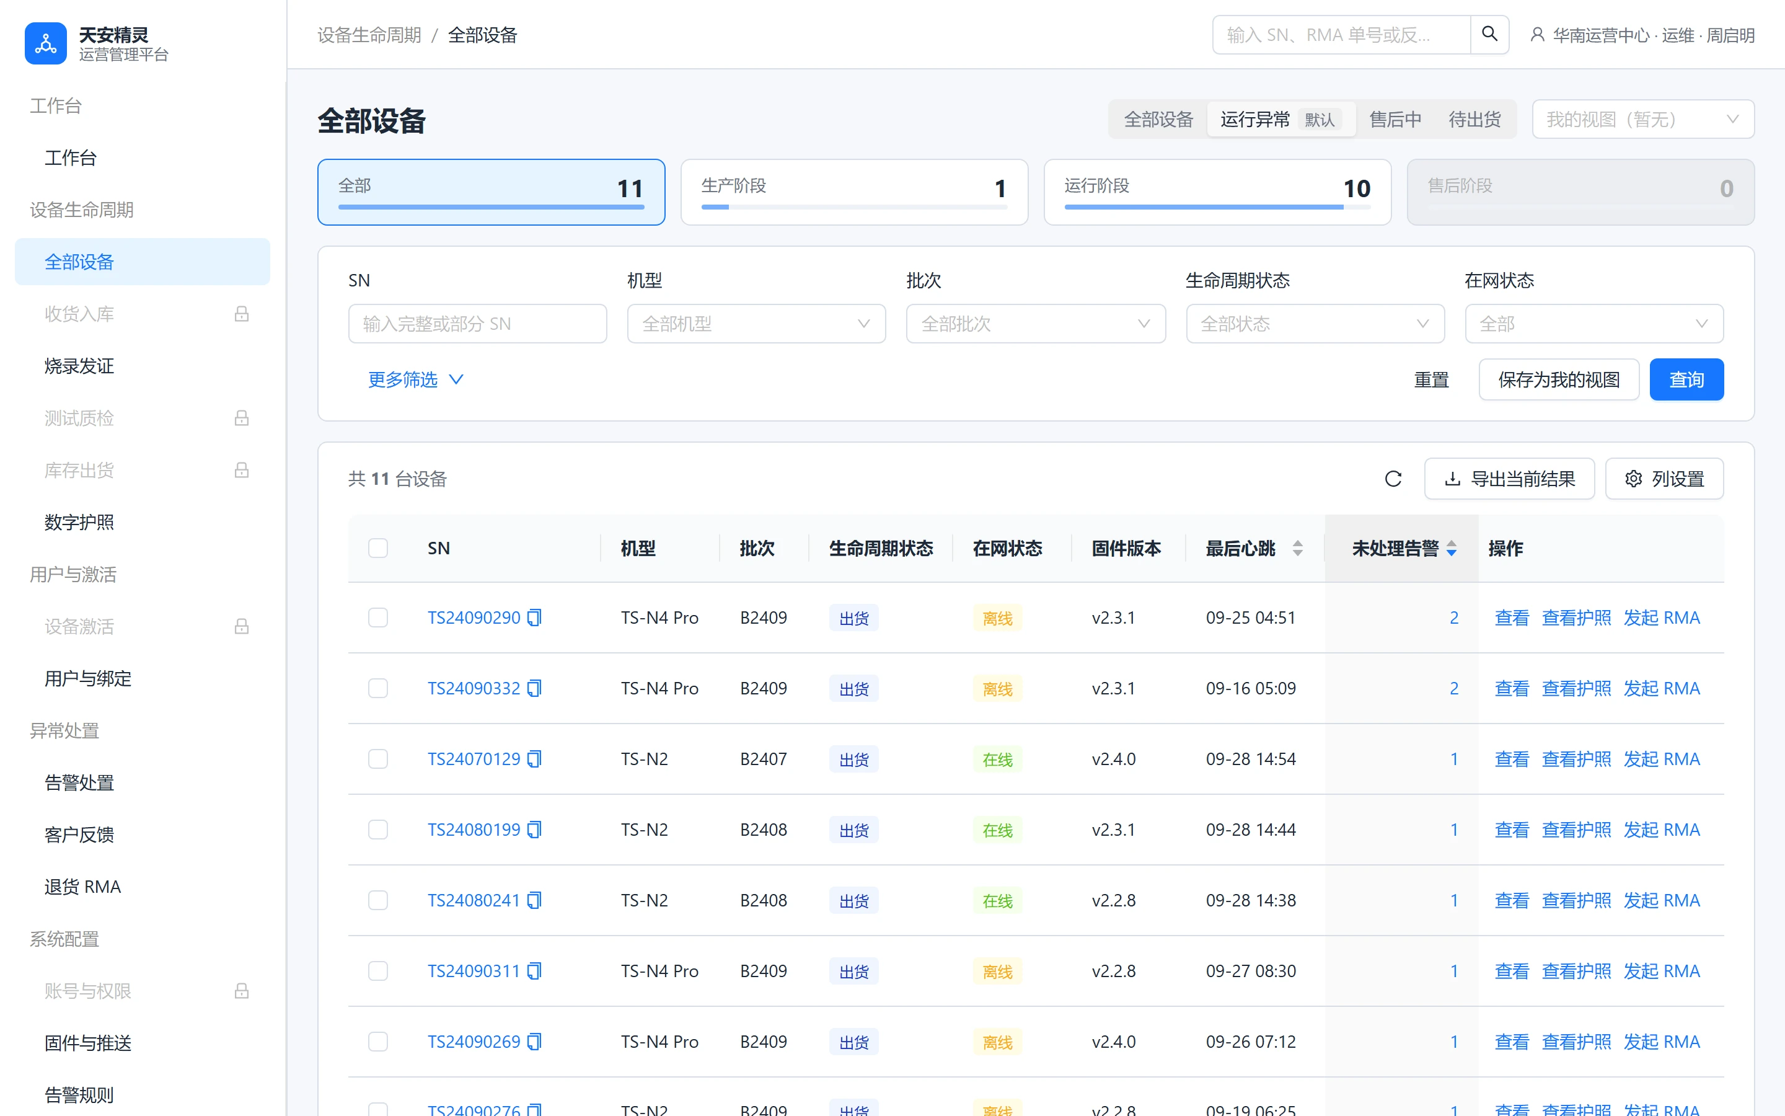The height and width of the screenshot is (1116, 1785).
Task: Check the row checkbox for TS24070129
Action: [x=379, y=759]
